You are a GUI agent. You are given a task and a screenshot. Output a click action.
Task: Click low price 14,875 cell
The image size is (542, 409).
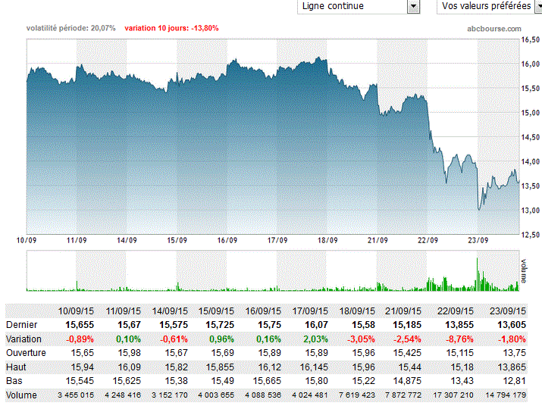pyautogui.click(x=407, y=381)
